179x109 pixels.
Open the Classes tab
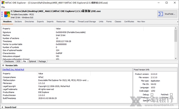[118, 22]
